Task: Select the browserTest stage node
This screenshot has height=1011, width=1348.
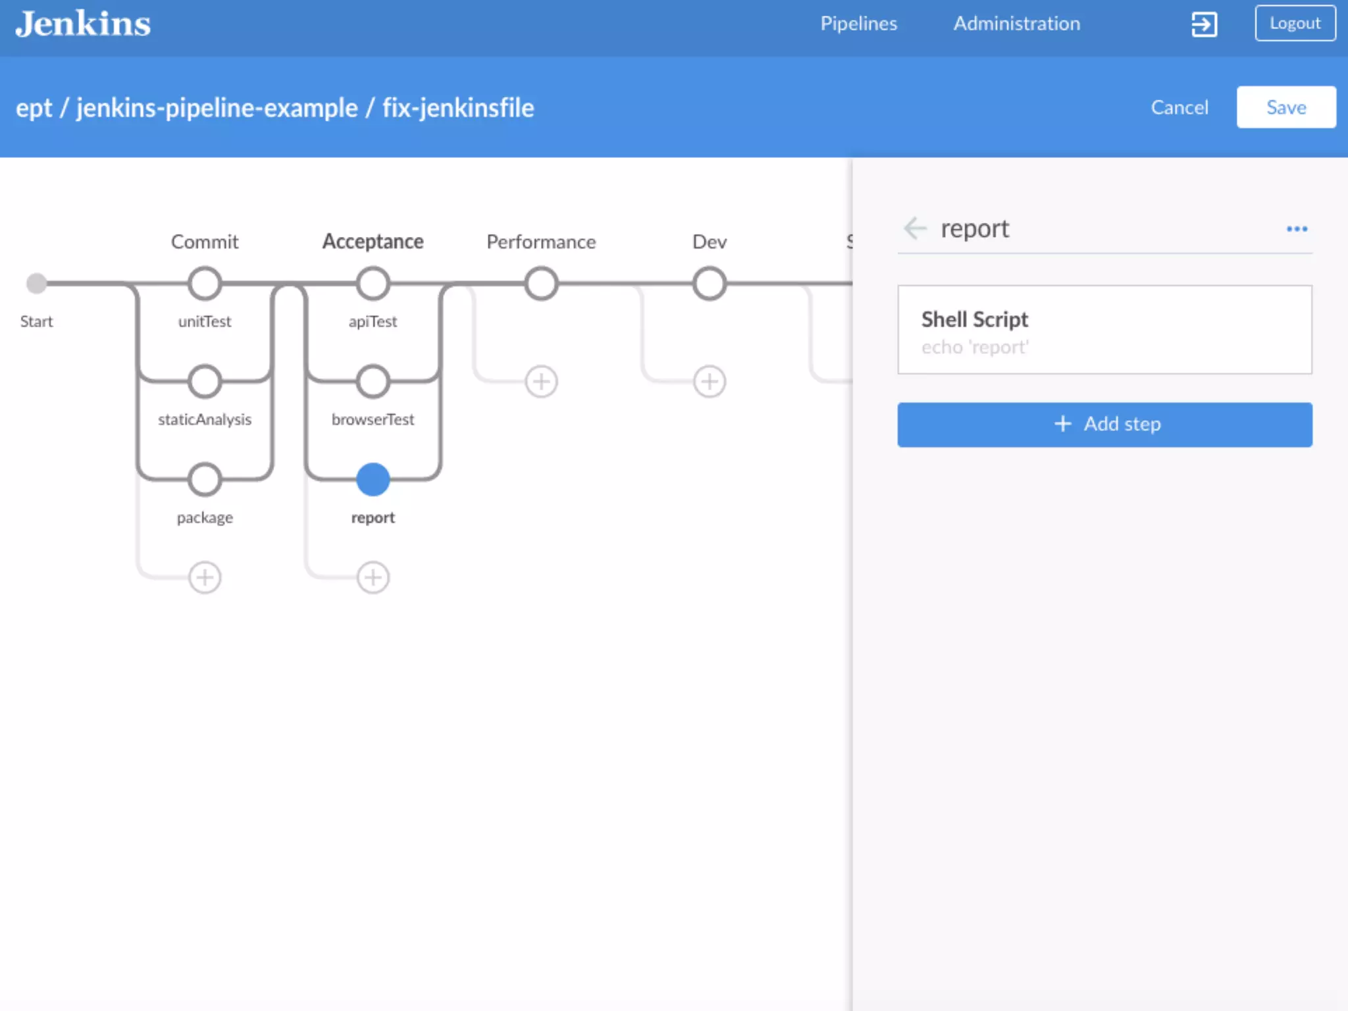Action: tap(373, 382)
